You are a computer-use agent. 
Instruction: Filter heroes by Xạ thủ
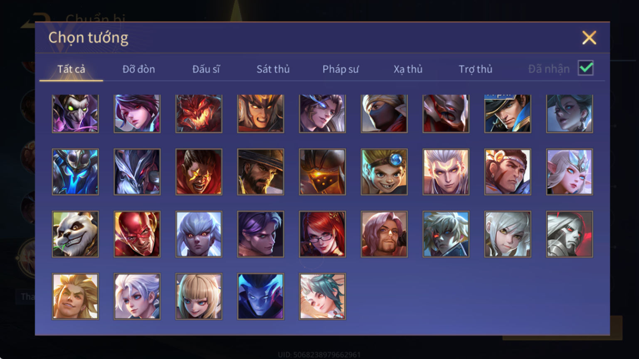click(408, 69)
